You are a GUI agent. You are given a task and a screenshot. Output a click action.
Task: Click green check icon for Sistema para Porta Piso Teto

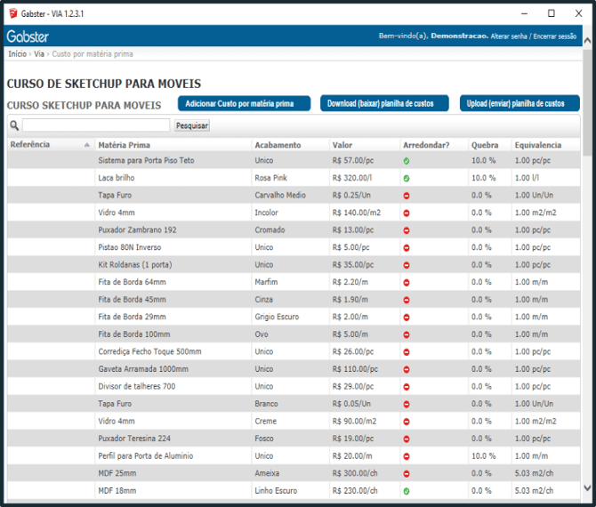[x=407, y=161]
